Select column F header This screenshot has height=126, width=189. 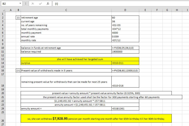pos(157,10)
